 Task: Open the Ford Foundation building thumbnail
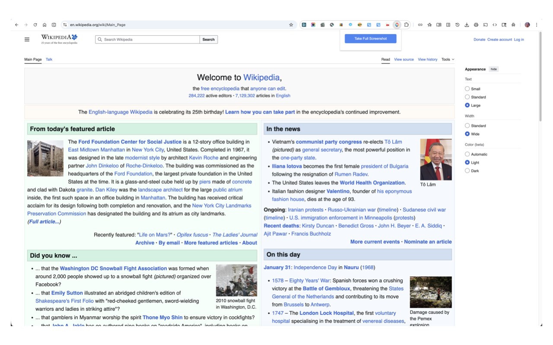coord(45,158)
